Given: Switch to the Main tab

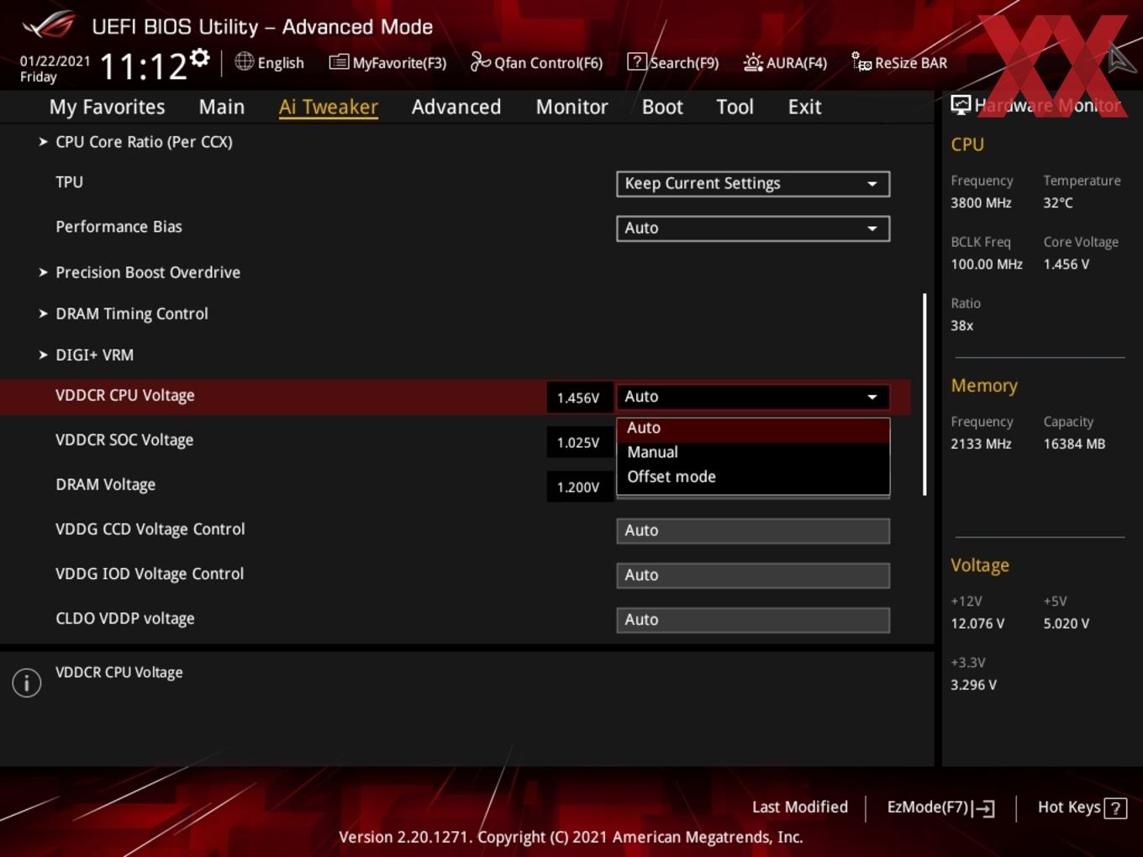Looking at the screenshot, I should 222,107.
